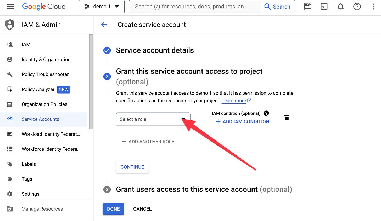Click the Google Cloud logo
Screen dimensions: 381x221
point(44,7)
